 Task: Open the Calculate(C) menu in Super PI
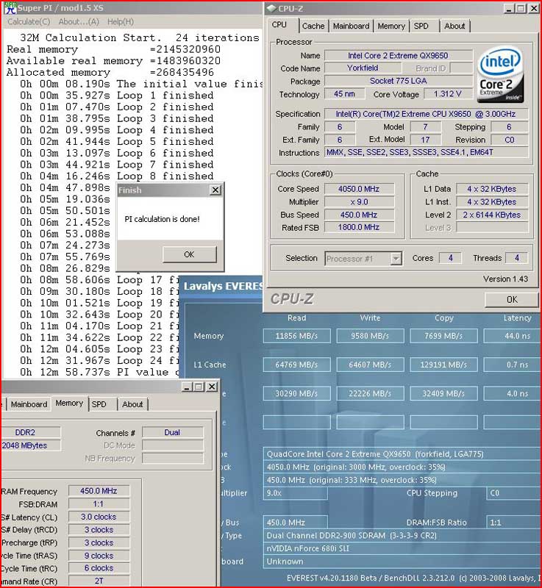click(29, 22)
